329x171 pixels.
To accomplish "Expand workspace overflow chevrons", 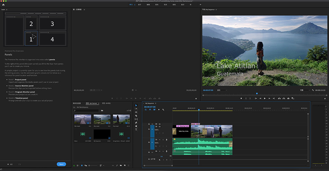I will 201,4.
